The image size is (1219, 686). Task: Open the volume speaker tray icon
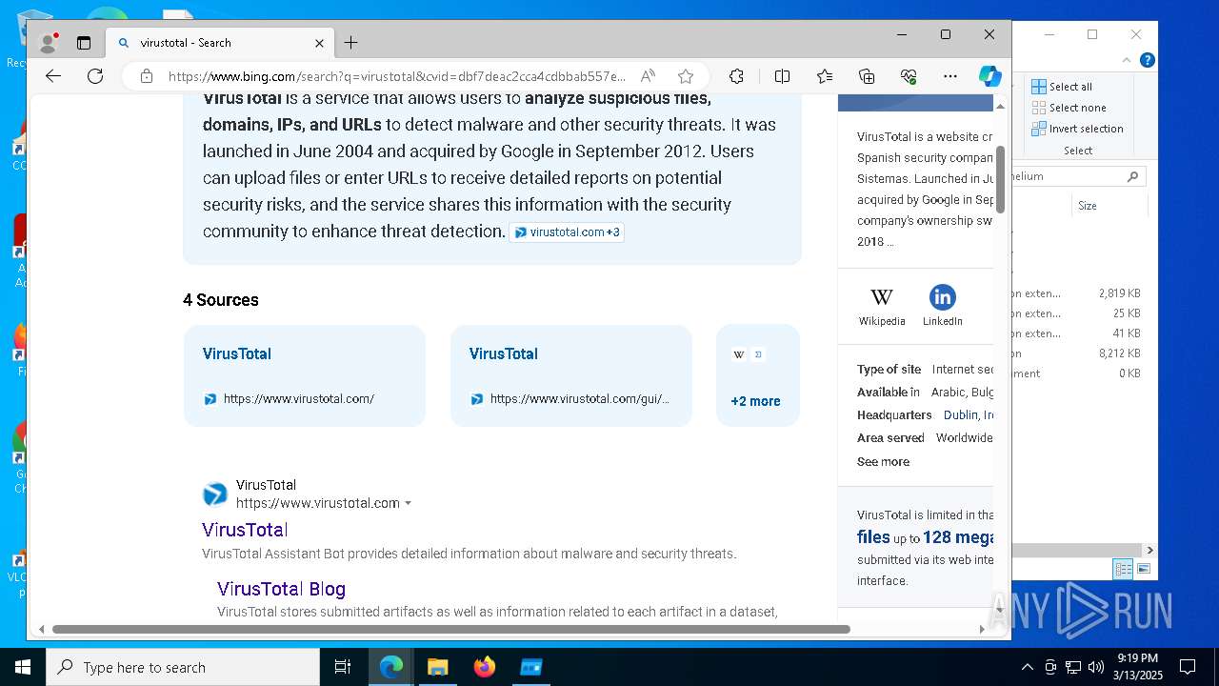pyautogui.click(x=1095, y=667)
